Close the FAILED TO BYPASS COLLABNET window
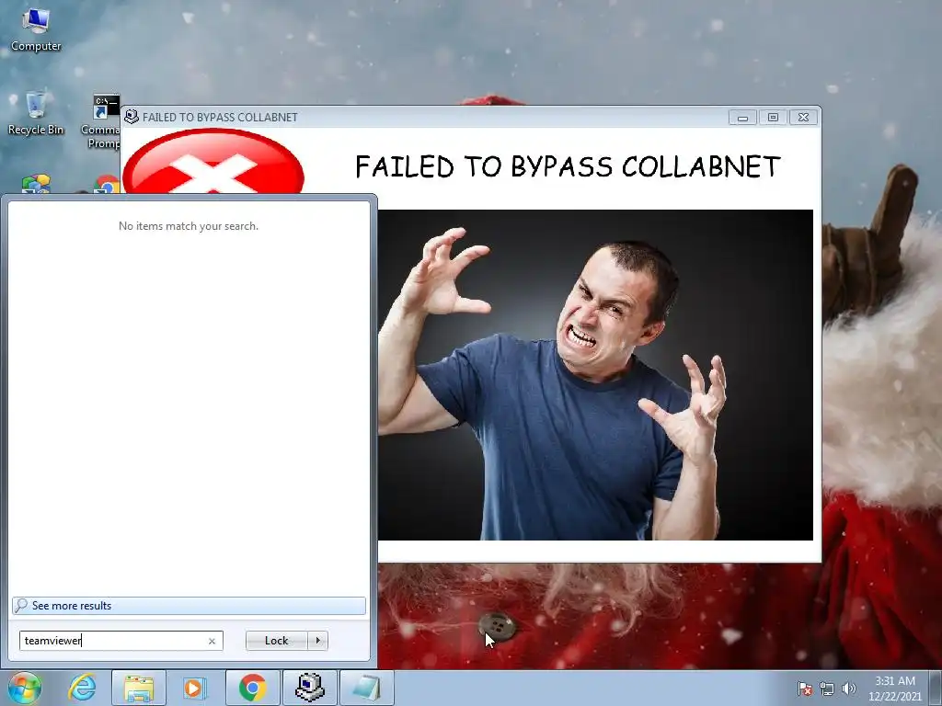Image resolution: width=942 pixels, height=706 pixels. (803, 118)
